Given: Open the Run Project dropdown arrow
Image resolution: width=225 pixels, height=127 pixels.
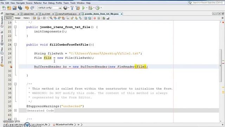Looking at the screenshot, I should click(86, 8).
